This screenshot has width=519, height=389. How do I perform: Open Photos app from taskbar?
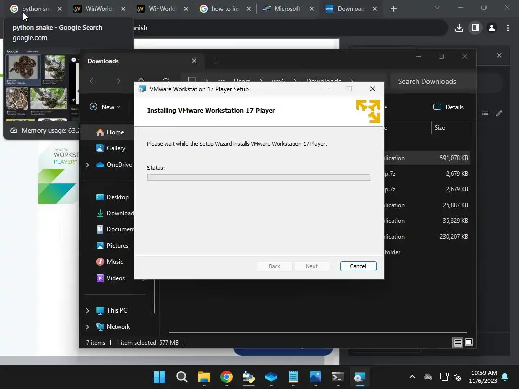pos(315,377)
